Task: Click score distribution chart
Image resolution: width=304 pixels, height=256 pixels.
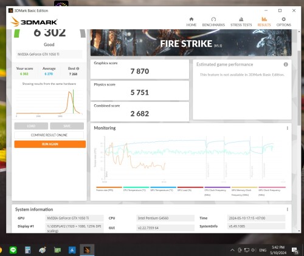Action: 49,103
